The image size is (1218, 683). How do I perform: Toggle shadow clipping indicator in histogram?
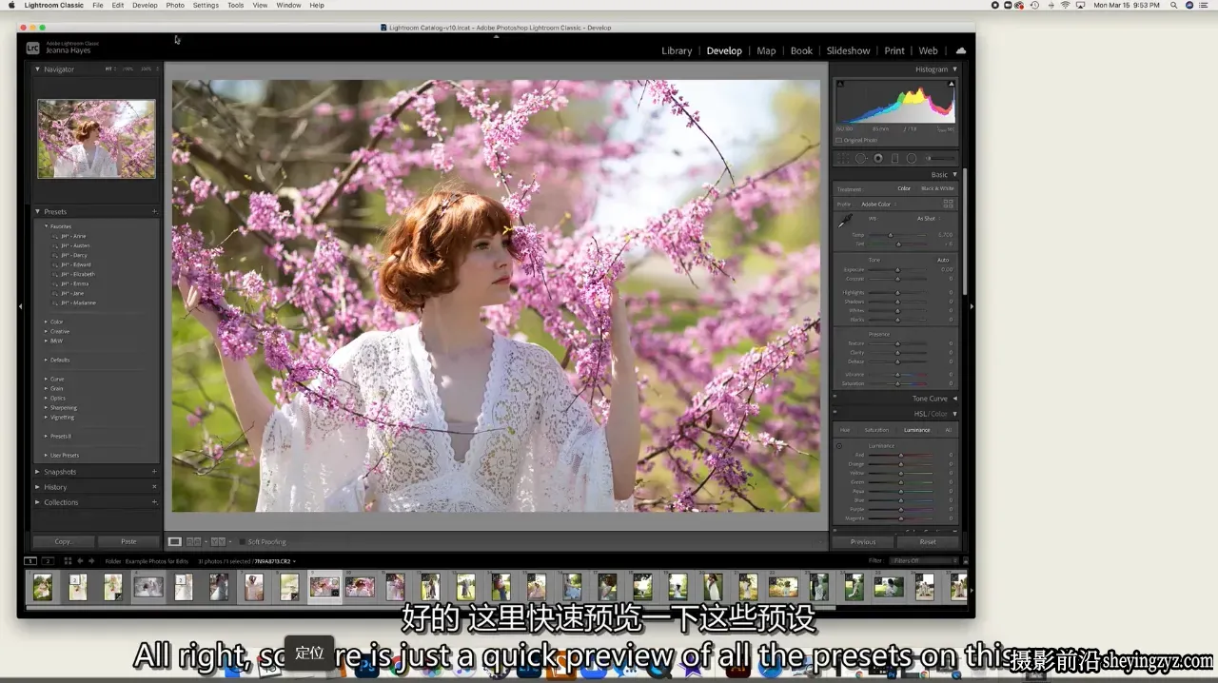[839, 84]
